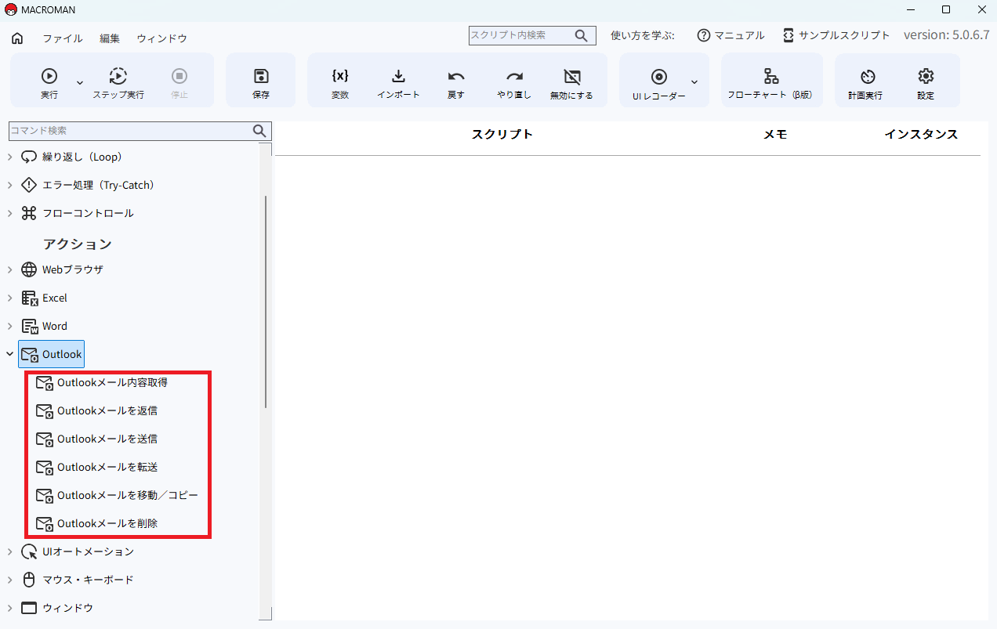Image resolution: width=997 pixels, height=629 pixels.
Task: Click the UIオートメーション cursor icon
Action: coord(29,551)
